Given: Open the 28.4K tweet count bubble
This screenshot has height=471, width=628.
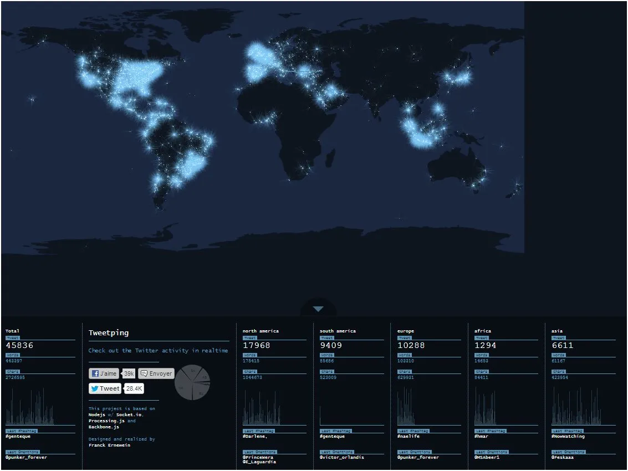Looking at the screenshot, I should coord(134,388).
